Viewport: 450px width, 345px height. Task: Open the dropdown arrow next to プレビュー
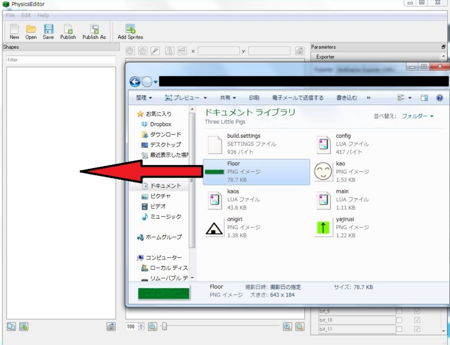[205, 98]
